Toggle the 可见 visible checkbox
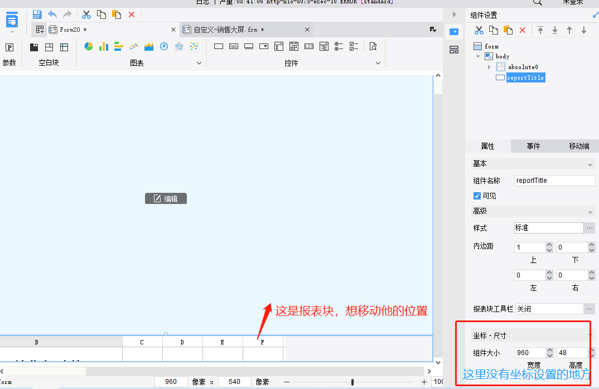This screenshot has height=389, width=599. pyautogui.click(x=477, y=196)
